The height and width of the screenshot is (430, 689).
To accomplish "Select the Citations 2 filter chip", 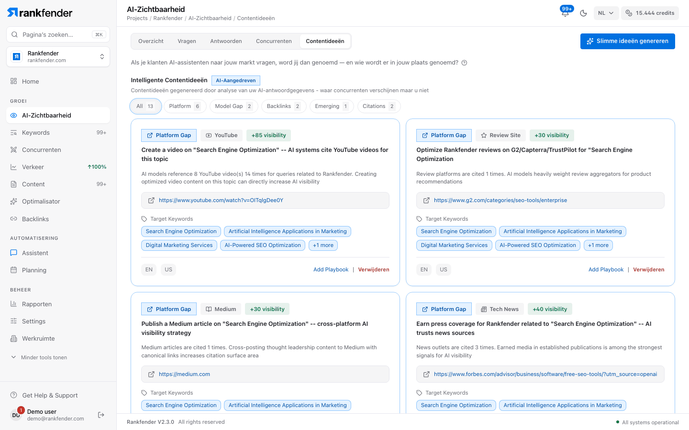I will [x=378, y=106].
